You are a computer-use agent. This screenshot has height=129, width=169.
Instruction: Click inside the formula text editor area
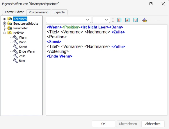point(107,86)
